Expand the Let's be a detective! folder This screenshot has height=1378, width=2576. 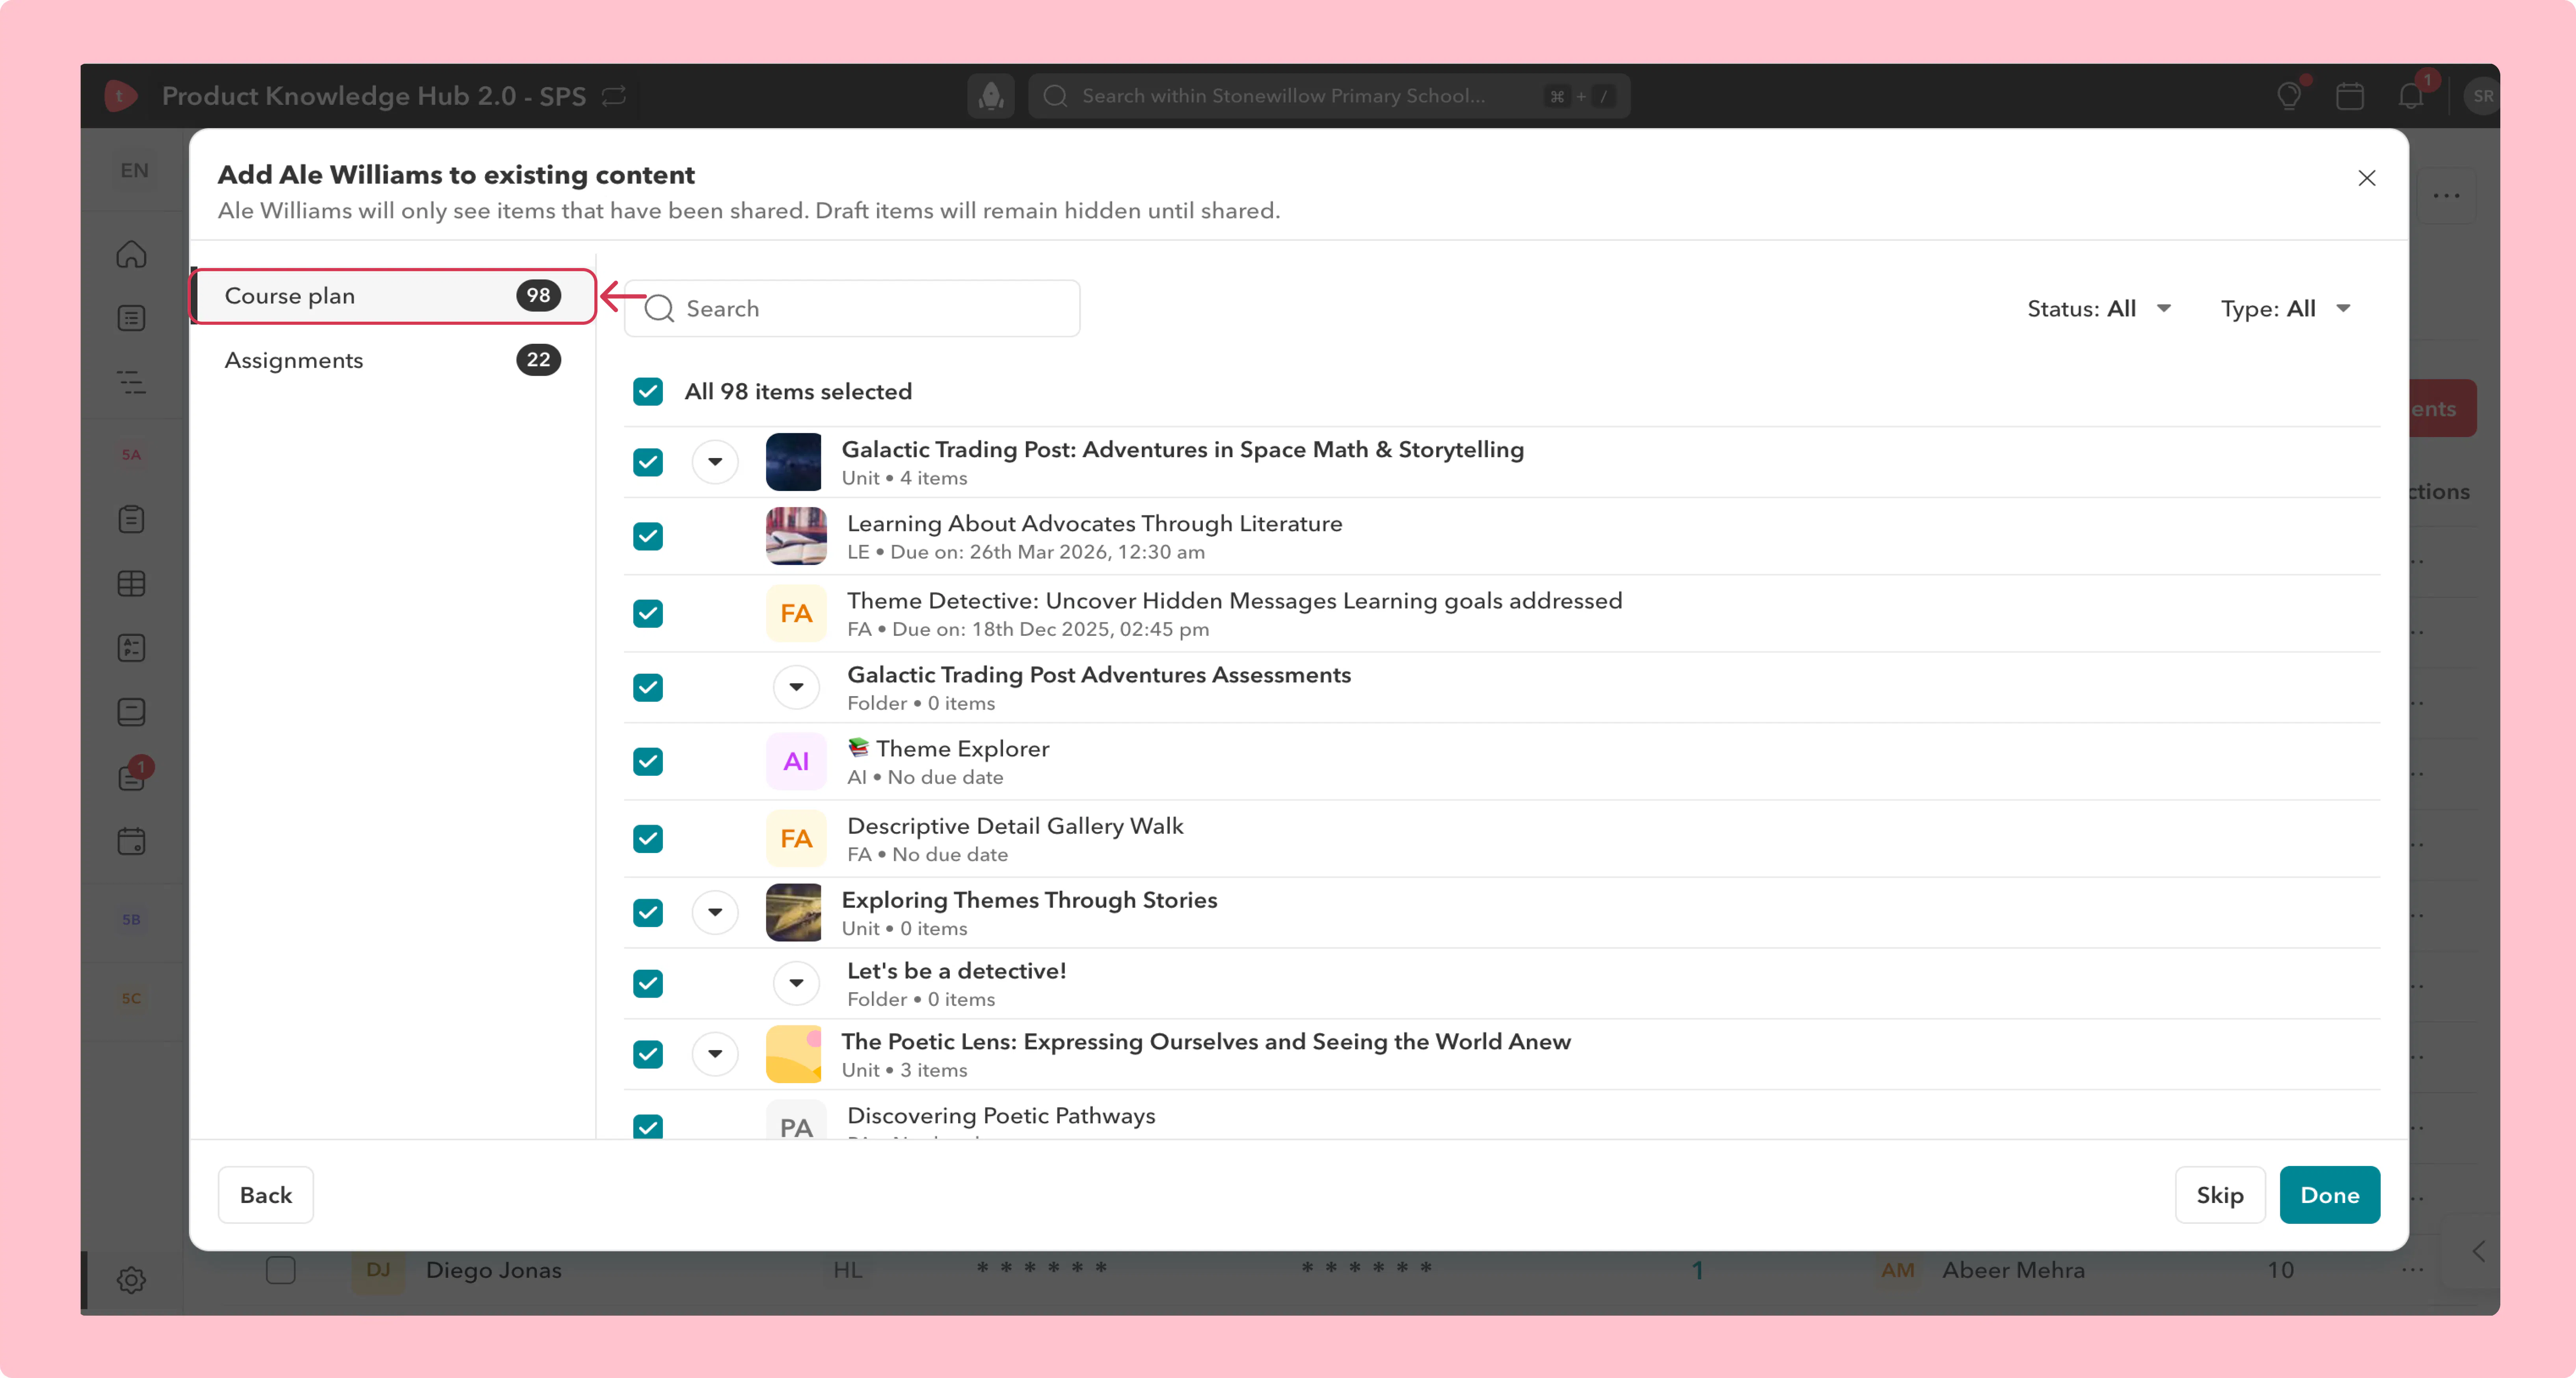[796, 983]
